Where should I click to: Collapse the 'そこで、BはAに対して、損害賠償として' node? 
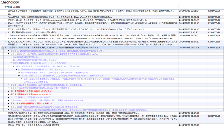[x=19, y=76]
